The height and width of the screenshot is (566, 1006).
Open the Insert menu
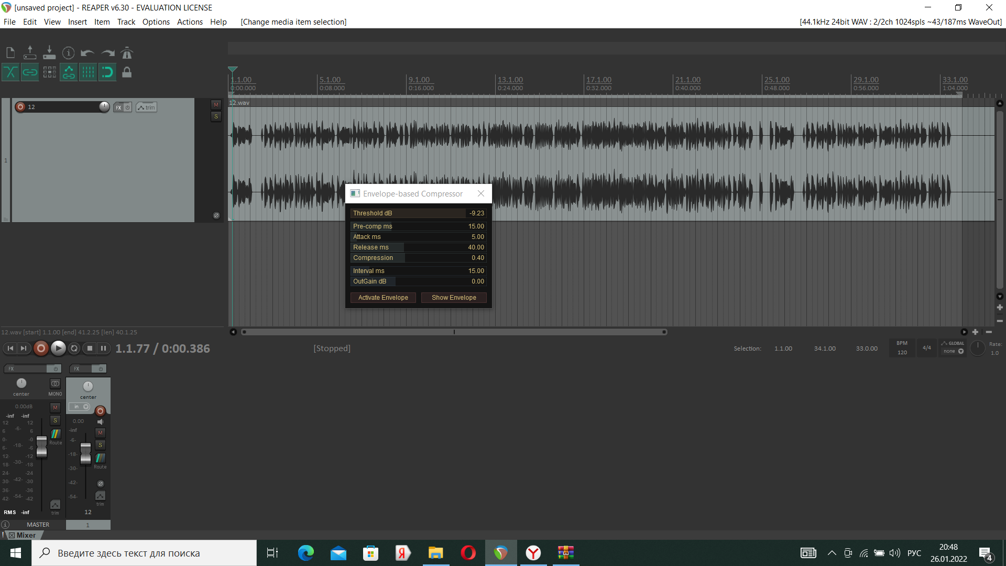tap(77, 22)
